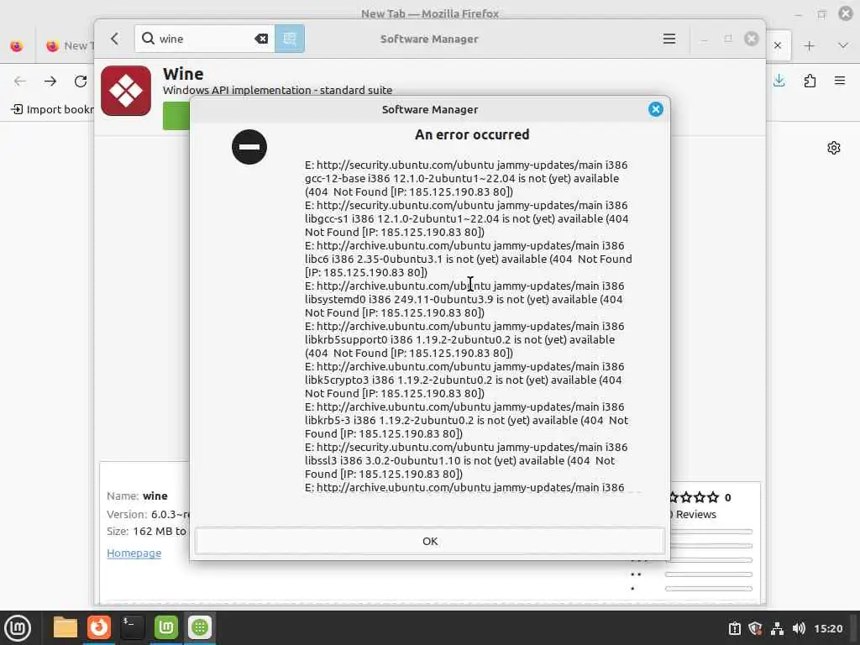Open the Wine Homepage link

click(x=134, y=553)
